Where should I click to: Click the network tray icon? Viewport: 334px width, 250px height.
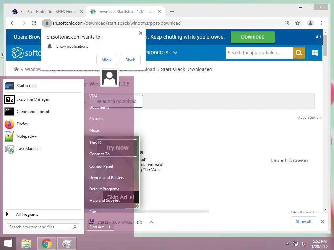click(295, 244)
